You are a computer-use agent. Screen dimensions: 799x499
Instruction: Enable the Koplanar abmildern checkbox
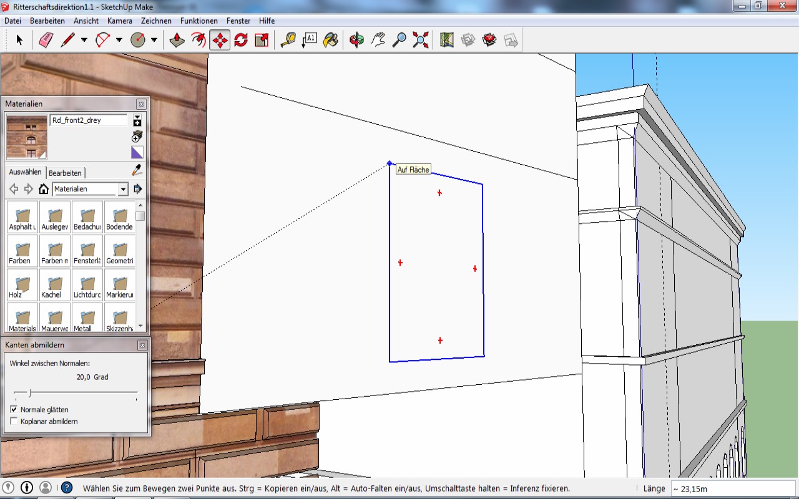(x=14, y=422)
